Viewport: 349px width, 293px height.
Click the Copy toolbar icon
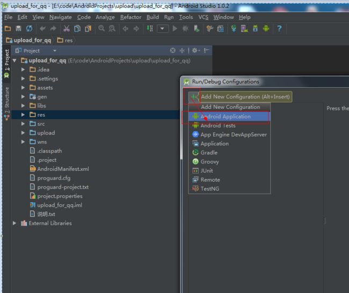77,28
